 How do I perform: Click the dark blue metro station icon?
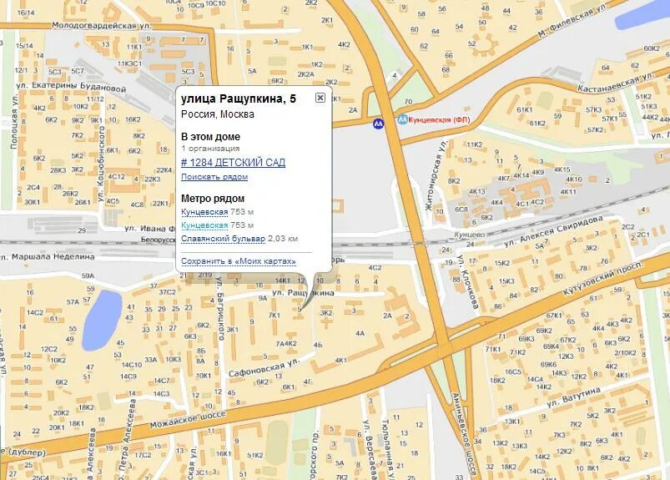(378, 124)
